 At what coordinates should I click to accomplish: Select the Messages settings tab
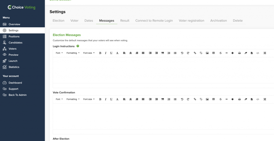(x=106, y=21)
